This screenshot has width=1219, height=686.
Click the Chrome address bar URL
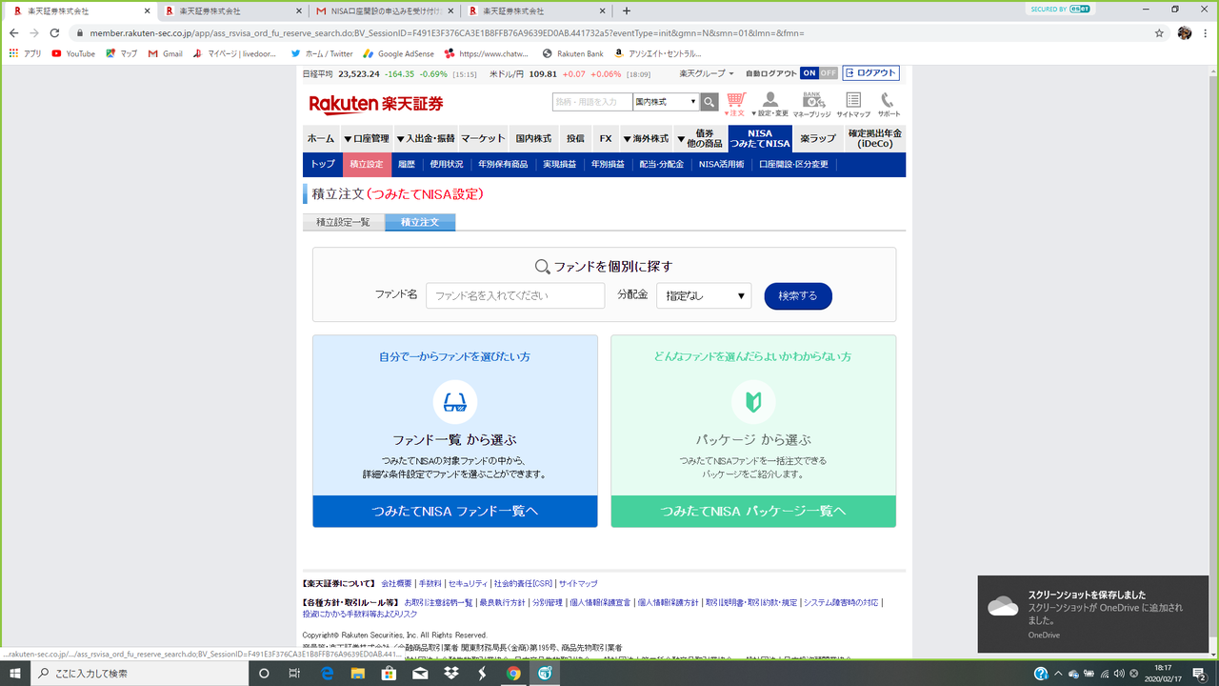447,32
